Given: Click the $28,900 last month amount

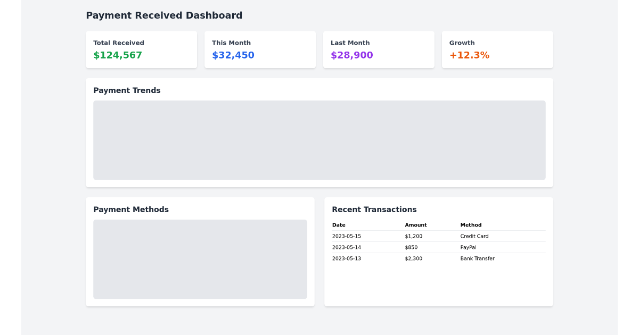Looking at the screenshot, I should pos(351,55).
